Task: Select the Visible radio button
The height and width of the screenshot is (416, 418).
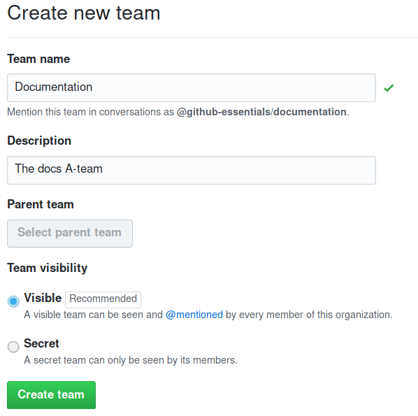Action: click(x=13, y=301)
